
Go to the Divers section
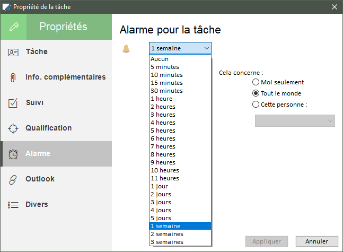click(x=56, y=204)
